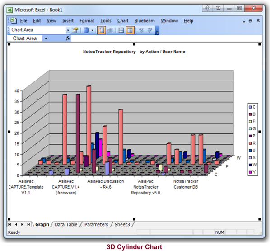
Task: Go to the first sheet using navigation arrow
Action: pyautogui.click(x=10, y=224)
